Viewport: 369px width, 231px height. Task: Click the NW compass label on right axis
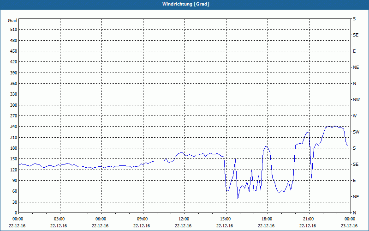[356, 100]
